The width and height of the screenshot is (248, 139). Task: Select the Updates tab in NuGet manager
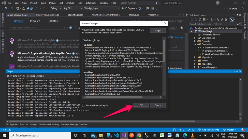pyautogui.click(x=52, y=21)
